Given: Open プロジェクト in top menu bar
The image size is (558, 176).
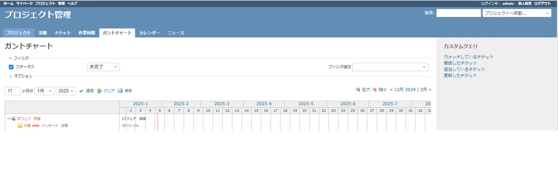Looking at the screenshot, I should coord(45,3).
